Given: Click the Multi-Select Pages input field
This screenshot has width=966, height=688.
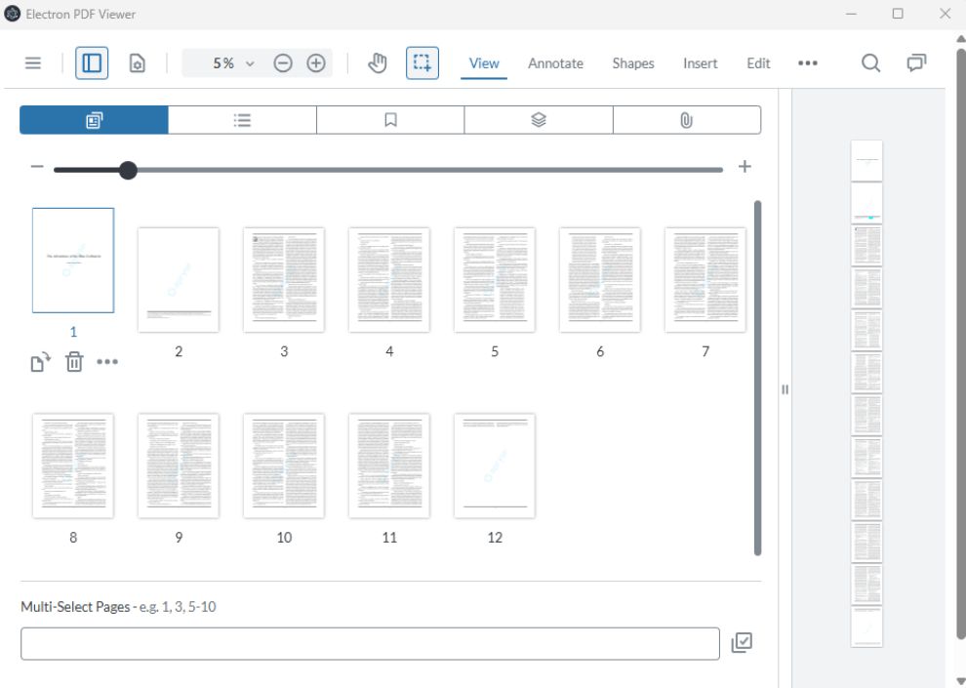Looking at the screenshot, I should point(370,644).
